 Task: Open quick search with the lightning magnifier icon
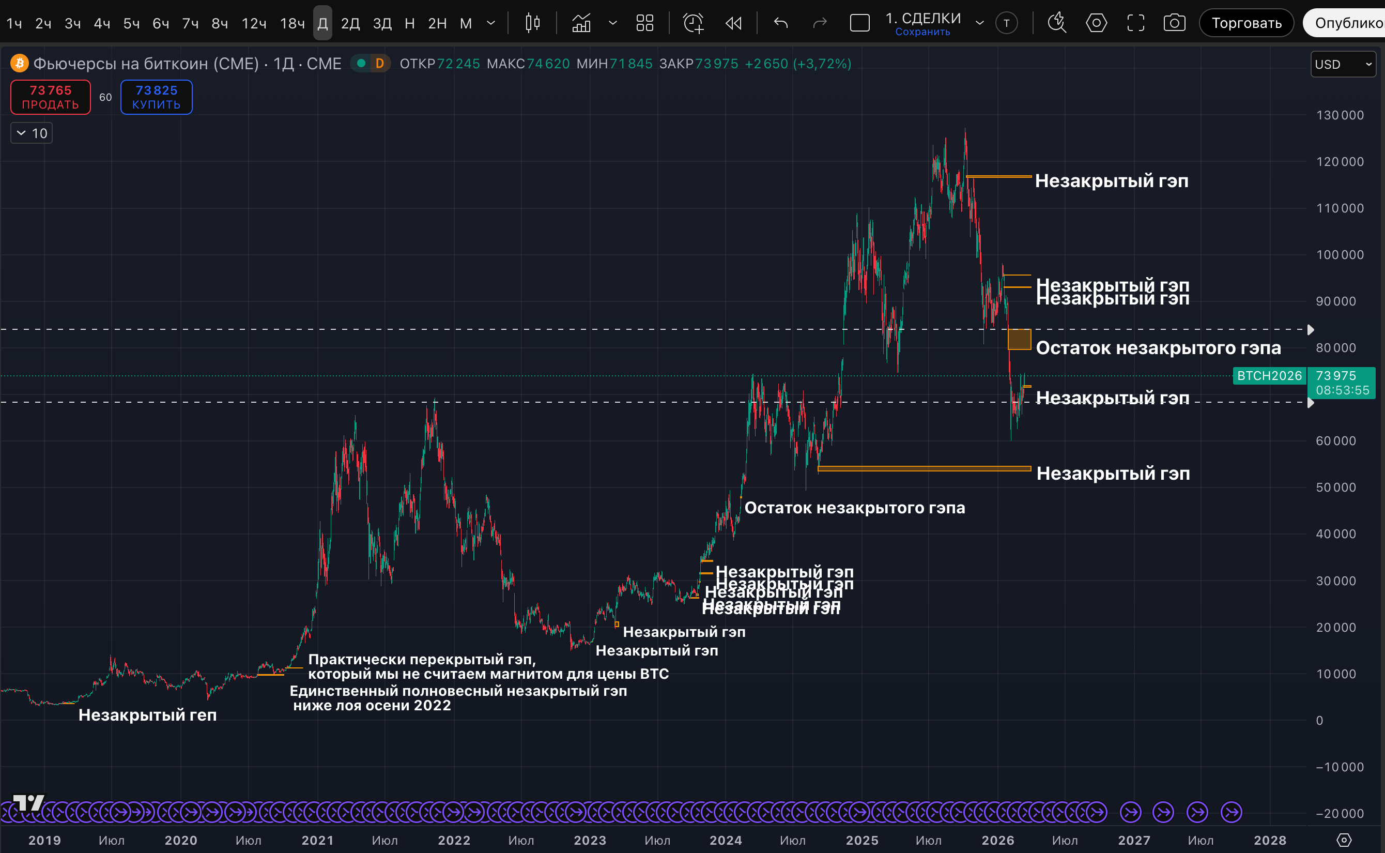(1057, 23)
